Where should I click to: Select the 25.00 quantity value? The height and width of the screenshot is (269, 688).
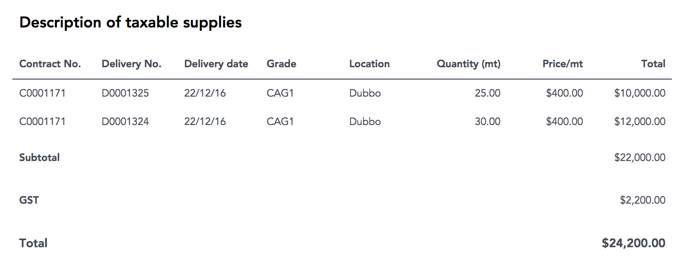click(488, 93)
